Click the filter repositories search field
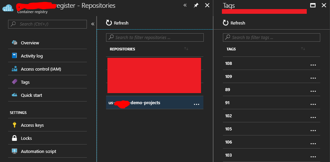This screenshot has width=330, height=162. 155,37
